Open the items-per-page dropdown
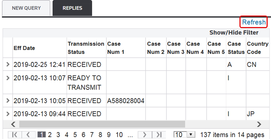This screenshot has width=271, height=139. 191,135
